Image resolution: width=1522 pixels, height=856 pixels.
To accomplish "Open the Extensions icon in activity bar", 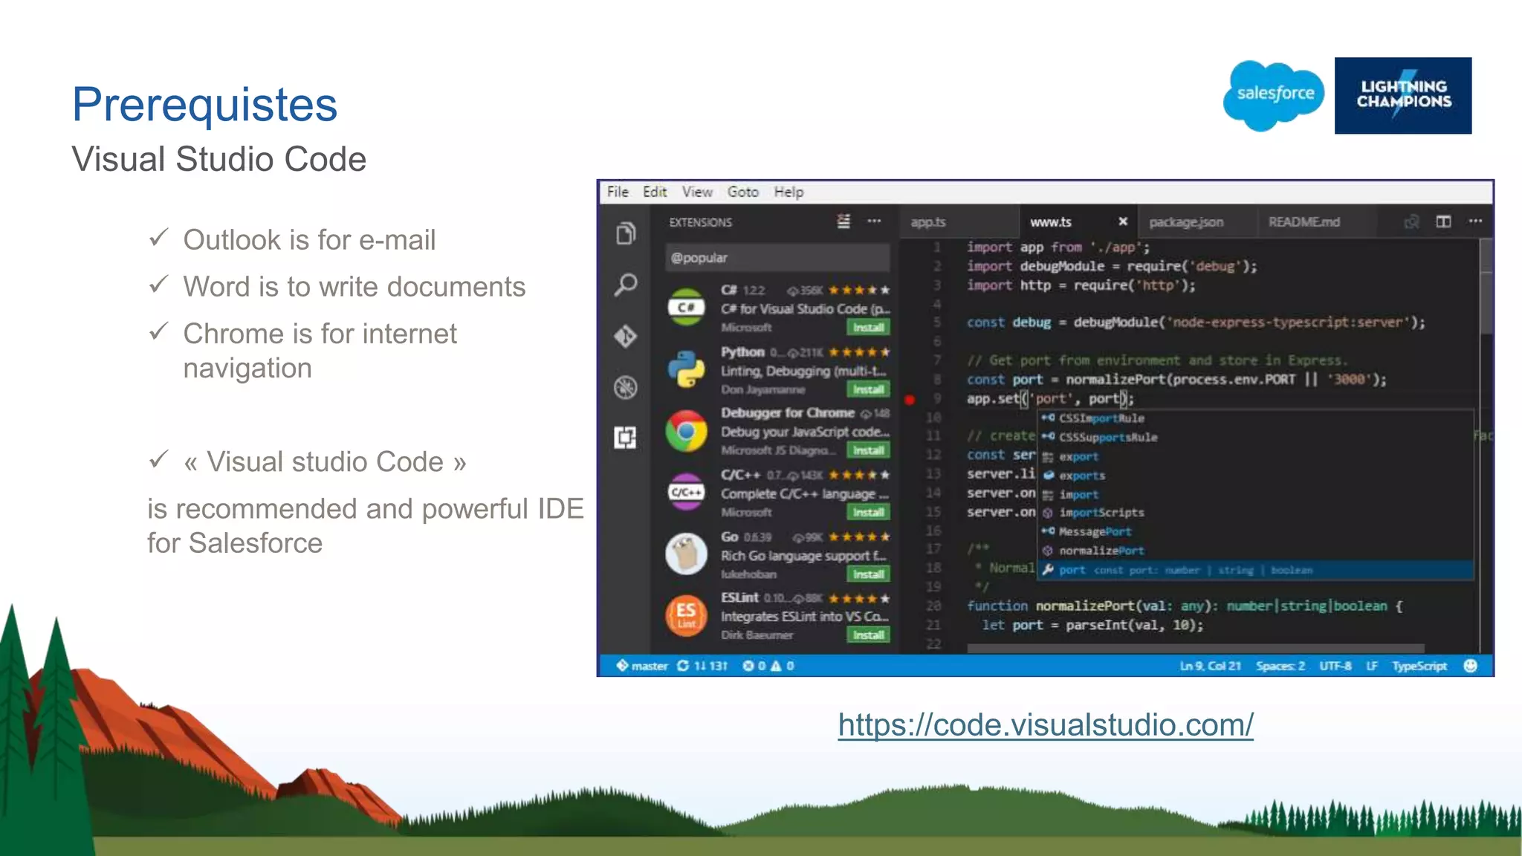I will coord(626,438).
